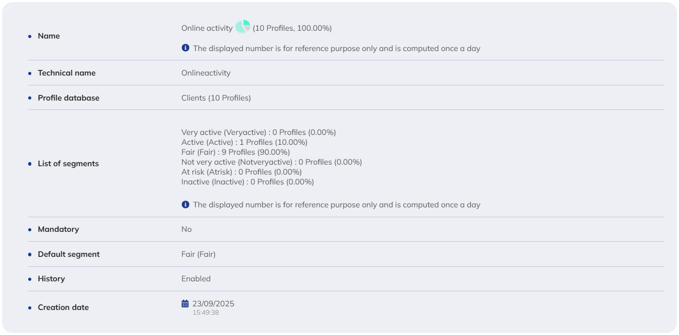This screenshot has height=335, width=679.
Task: Click the (10 Profiles, 100.00%) count text
Action: point(292,28)
